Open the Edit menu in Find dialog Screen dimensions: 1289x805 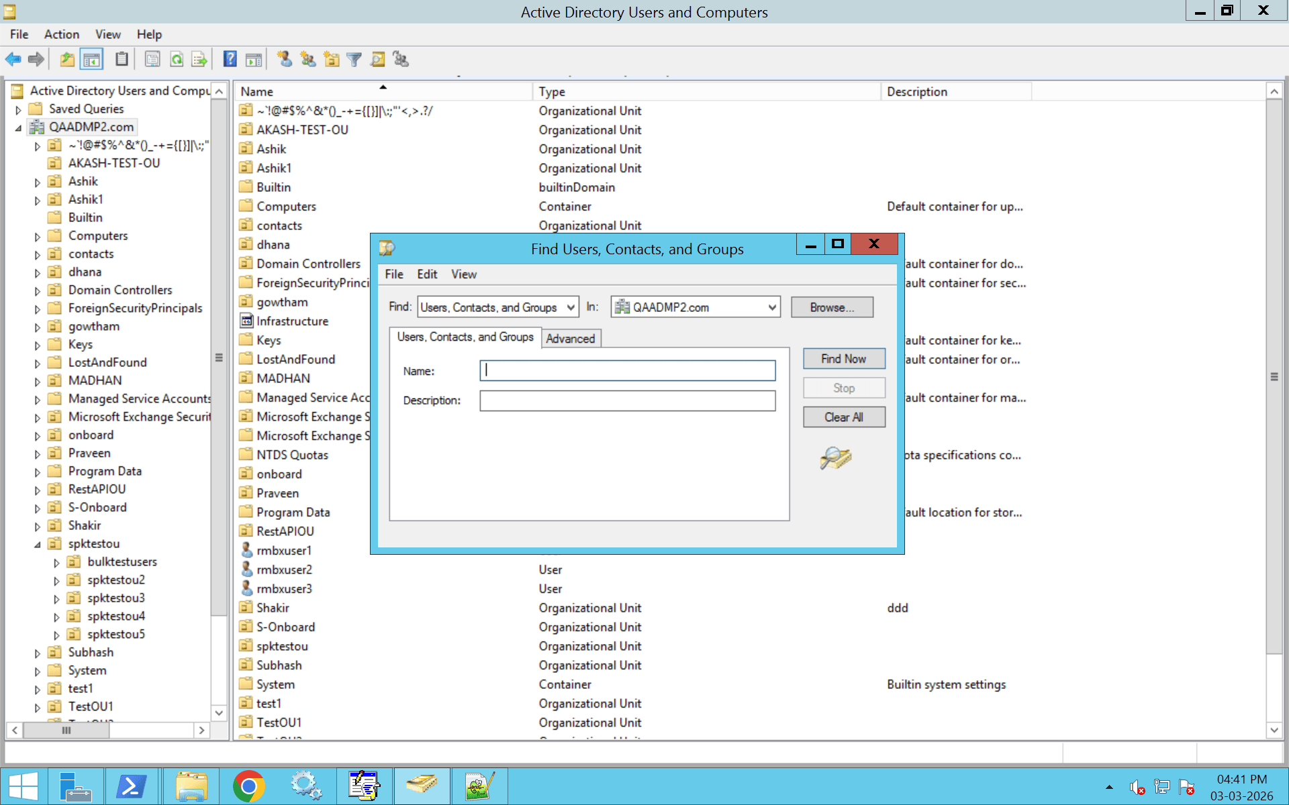click(x=426, y=274)
